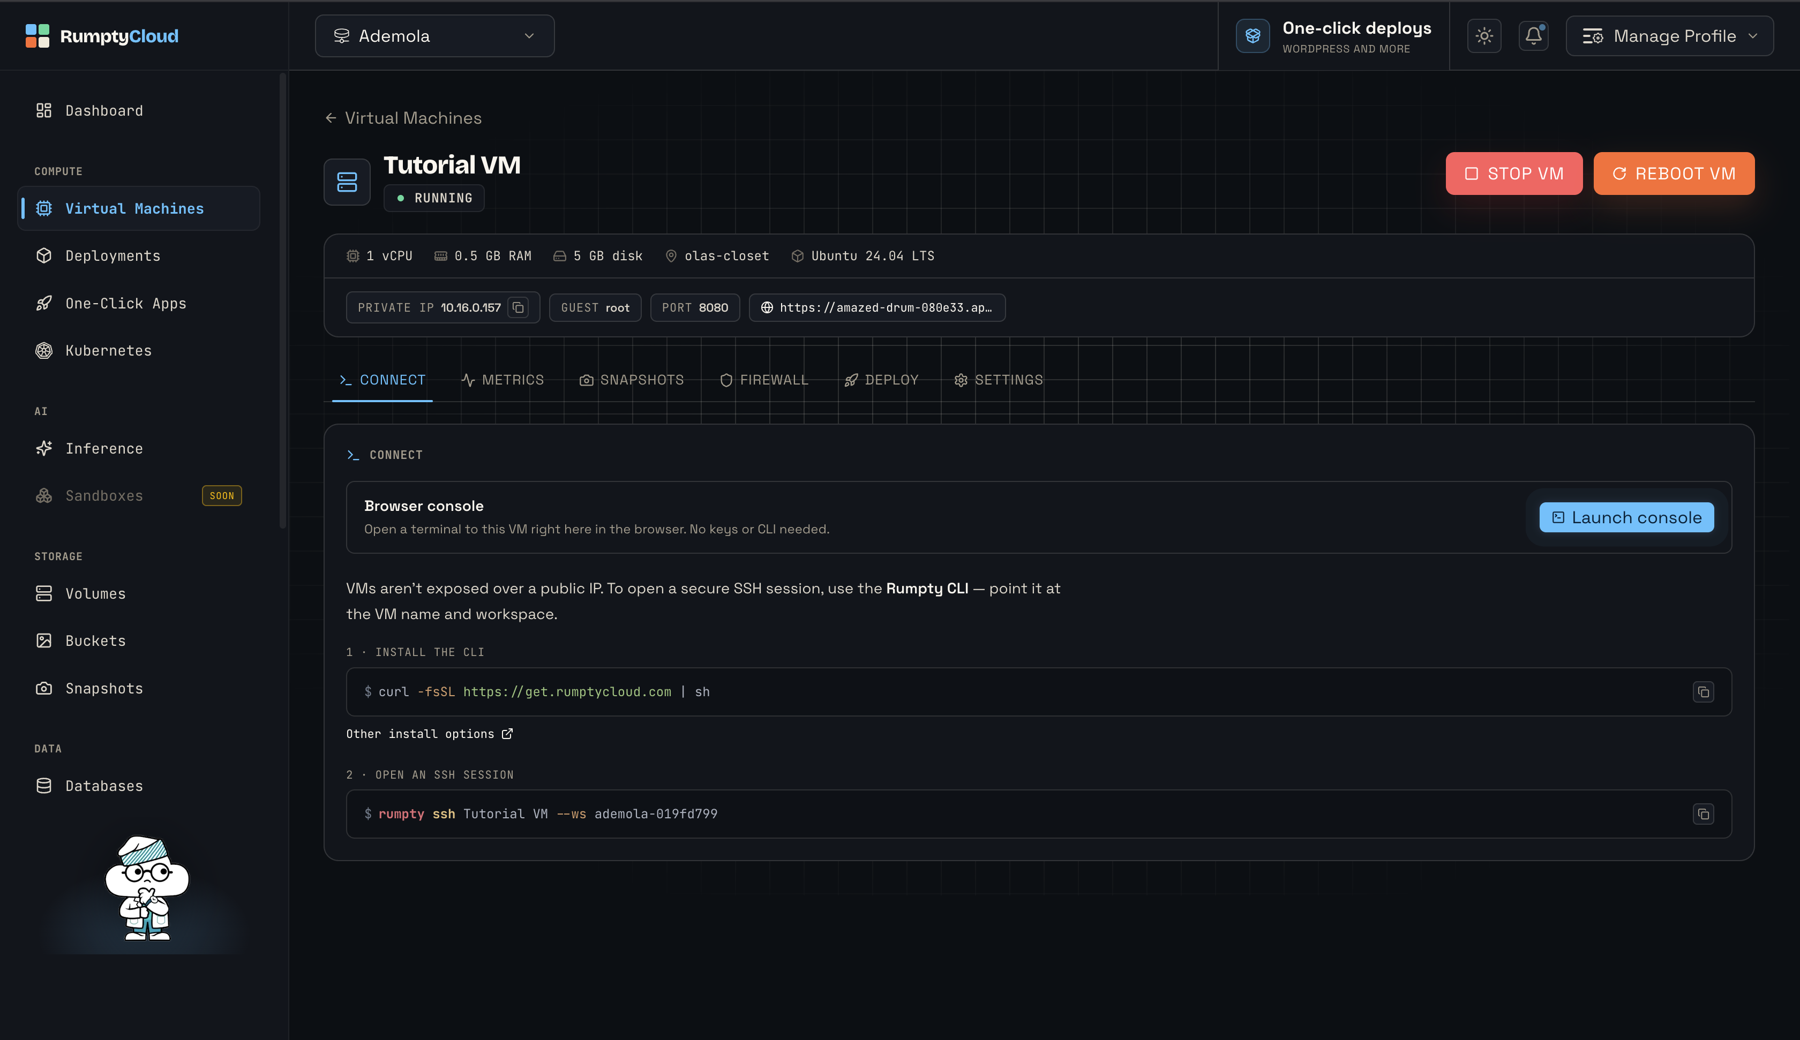Click the mascot cloud character image
The height and width of the screenshot is (1040, 1800).
tap(146, 888)
